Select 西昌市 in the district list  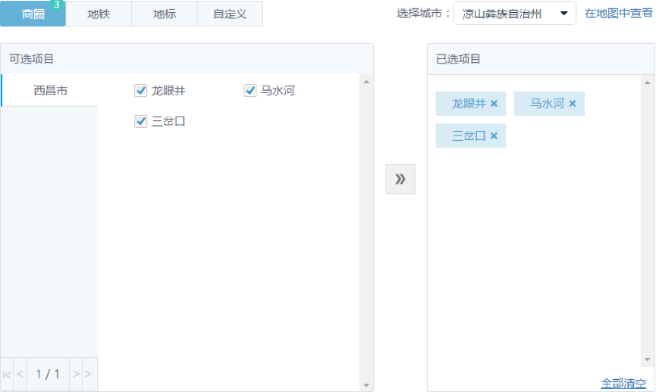point(50,91)
